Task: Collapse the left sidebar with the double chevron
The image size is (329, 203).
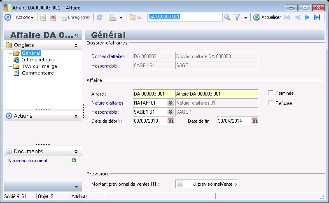Action: pos(76,35)
